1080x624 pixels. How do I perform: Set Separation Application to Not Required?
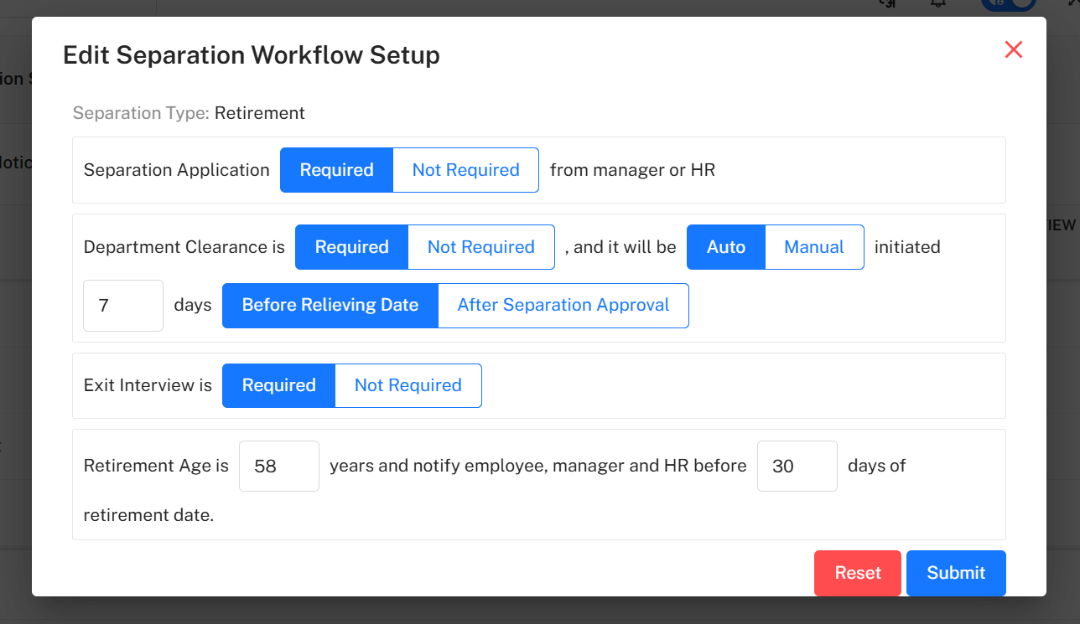(465, 170)
